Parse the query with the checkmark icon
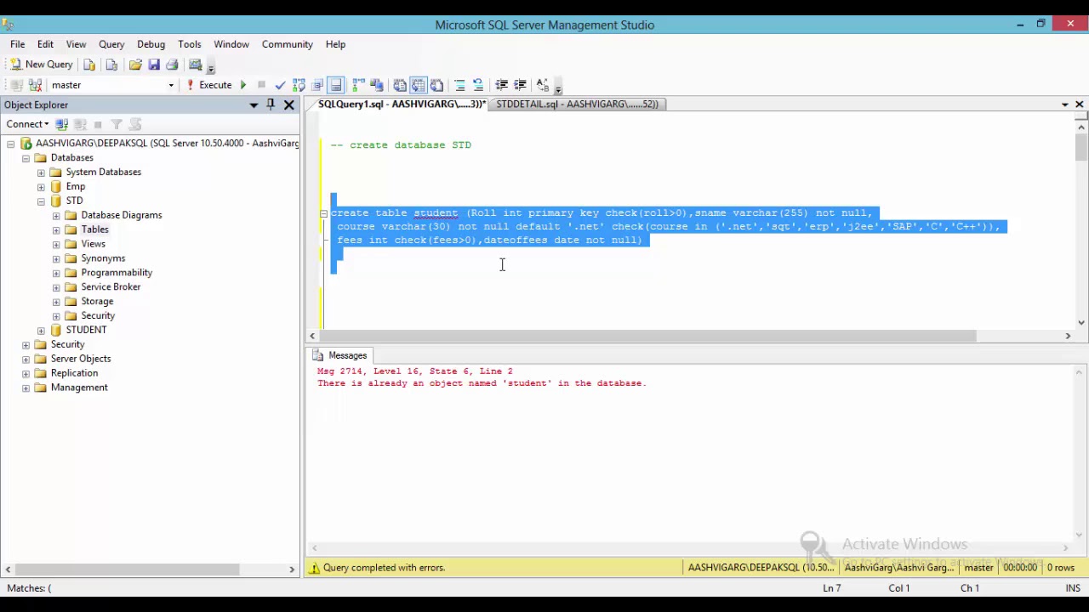 pos(280,85)
